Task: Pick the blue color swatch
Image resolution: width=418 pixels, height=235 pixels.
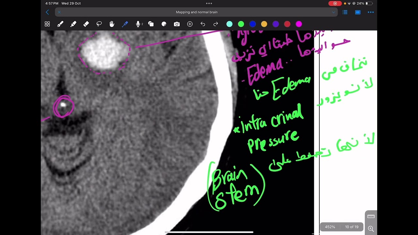Action: click(252, 24)
